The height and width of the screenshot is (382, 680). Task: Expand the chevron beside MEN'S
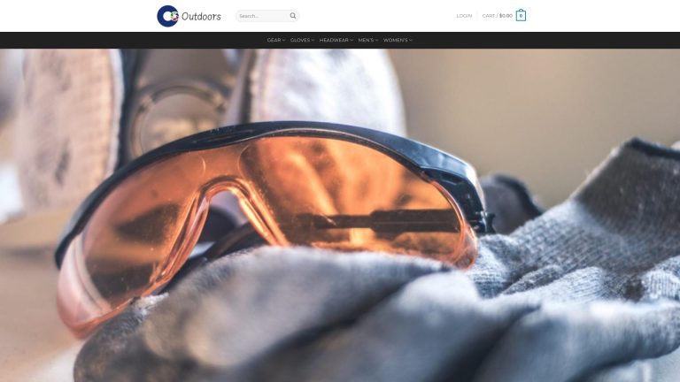[x=377, y=40]
